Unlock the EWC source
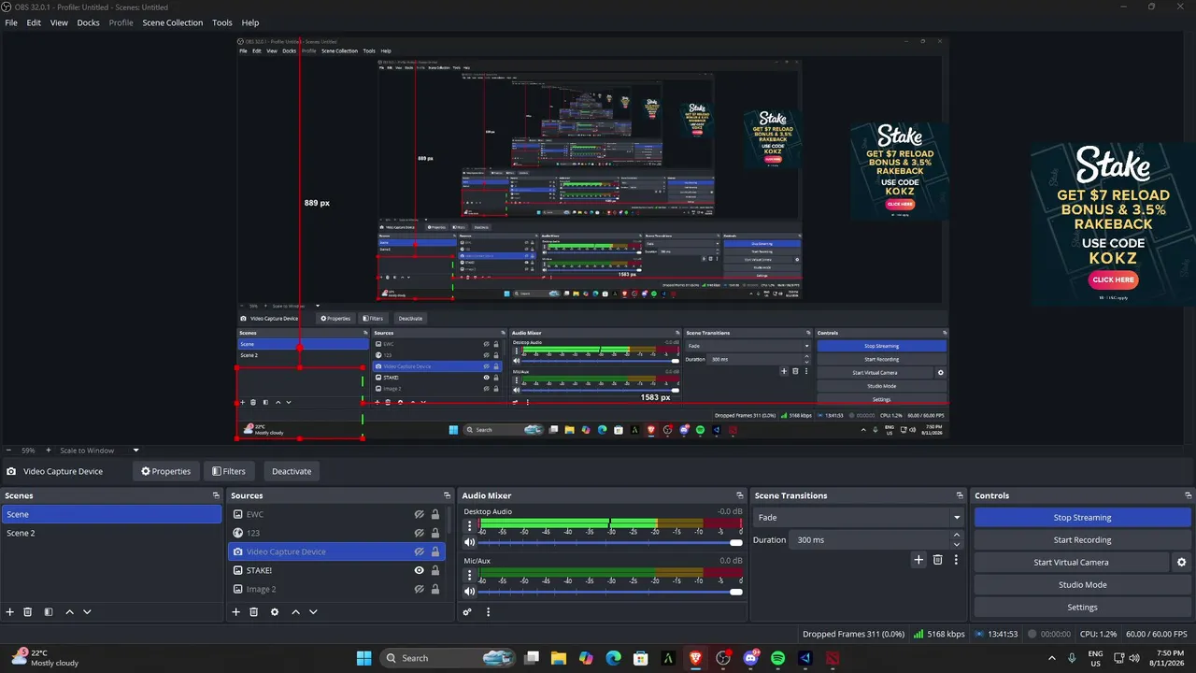Screen dimensions: 1196x673 click(x=435, y=515)
